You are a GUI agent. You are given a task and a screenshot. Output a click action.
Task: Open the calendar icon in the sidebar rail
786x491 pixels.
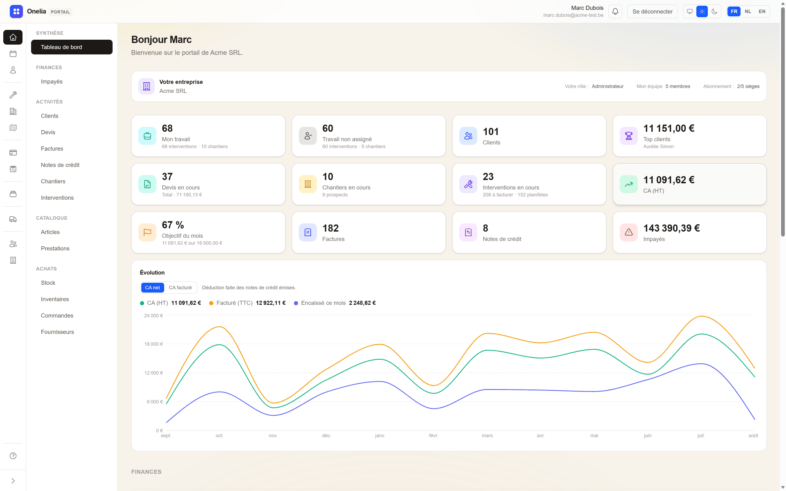13,54
